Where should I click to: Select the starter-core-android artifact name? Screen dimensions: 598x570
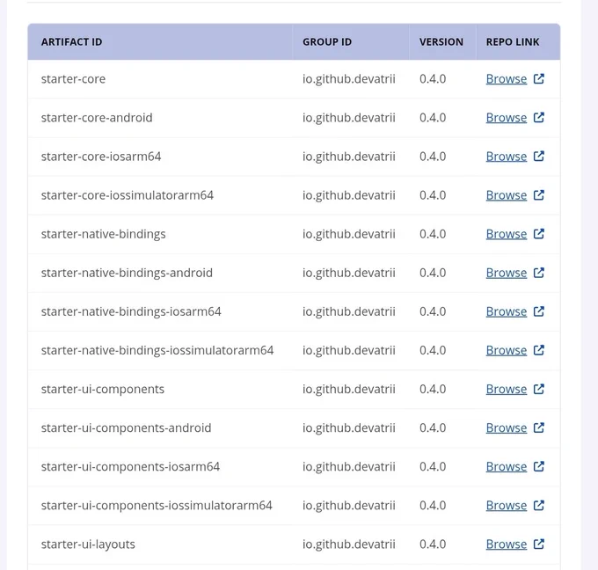(x=97, y=118)
